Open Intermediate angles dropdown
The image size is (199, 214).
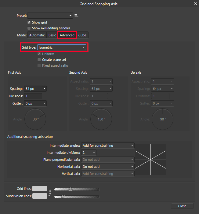(x=108, y=146)
